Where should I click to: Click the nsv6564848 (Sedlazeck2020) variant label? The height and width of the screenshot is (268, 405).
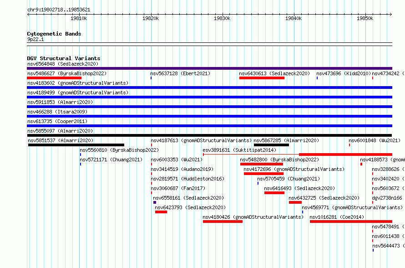pos(63,64)
